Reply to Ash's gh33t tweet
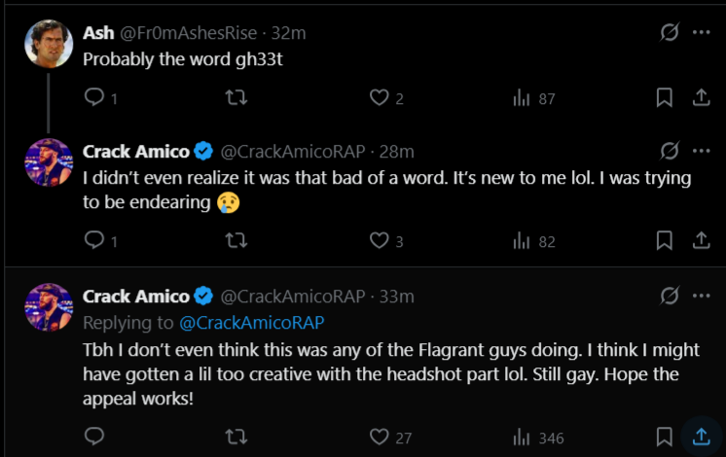 pos(93,97)
